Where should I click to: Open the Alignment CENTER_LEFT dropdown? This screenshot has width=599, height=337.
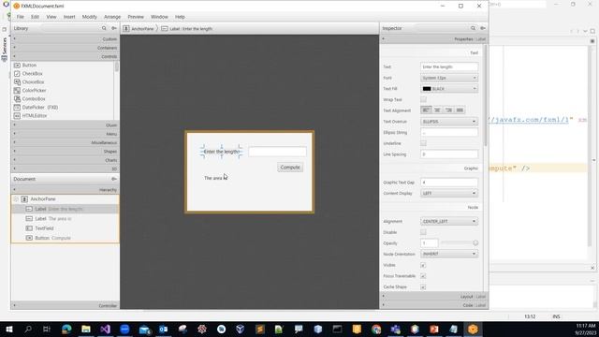[x=449, y=221]
